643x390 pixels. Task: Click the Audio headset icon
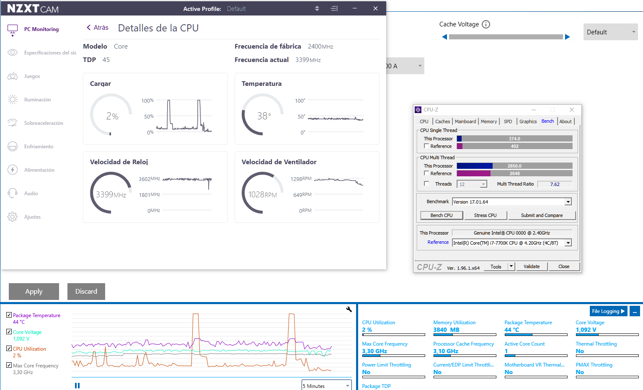[13, 194]
